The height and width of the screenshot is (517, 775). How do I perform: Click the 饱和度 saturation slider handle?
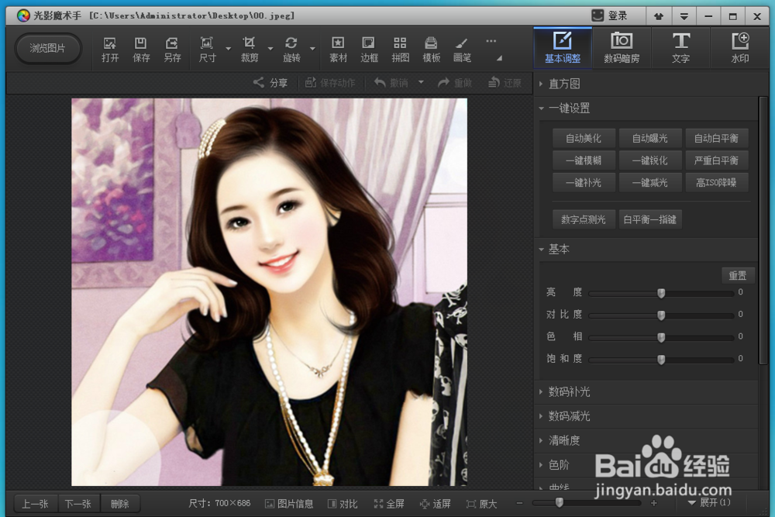click(661, 360)
